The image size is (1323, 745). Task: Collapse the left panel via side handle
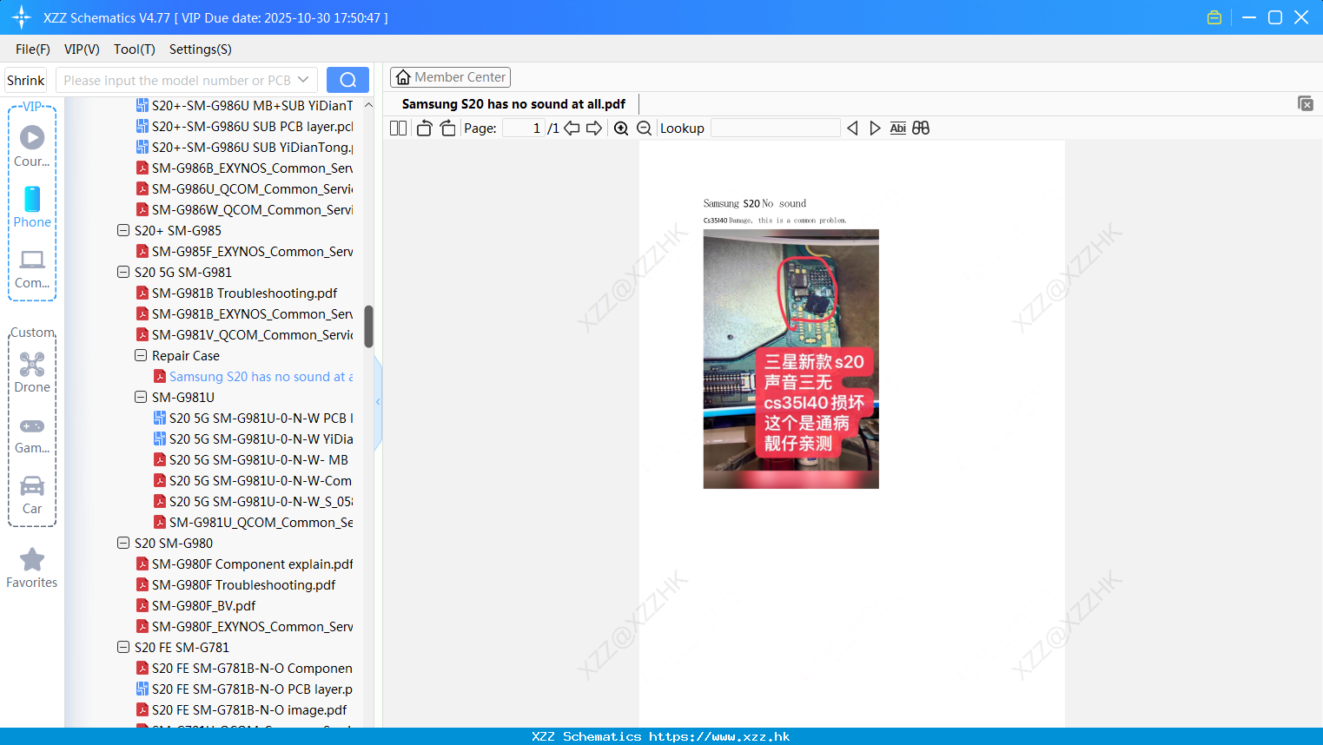378,401
